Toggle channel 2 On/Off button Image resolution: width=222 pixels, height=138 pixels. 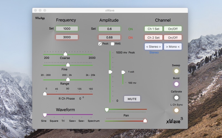173,38
